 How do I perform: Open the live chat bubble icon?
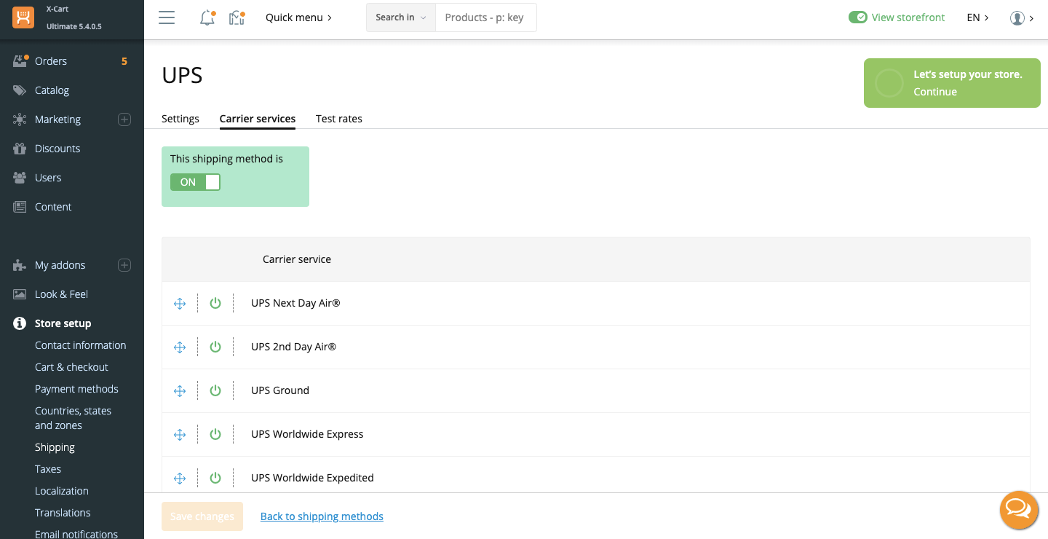click(1017, 508)
